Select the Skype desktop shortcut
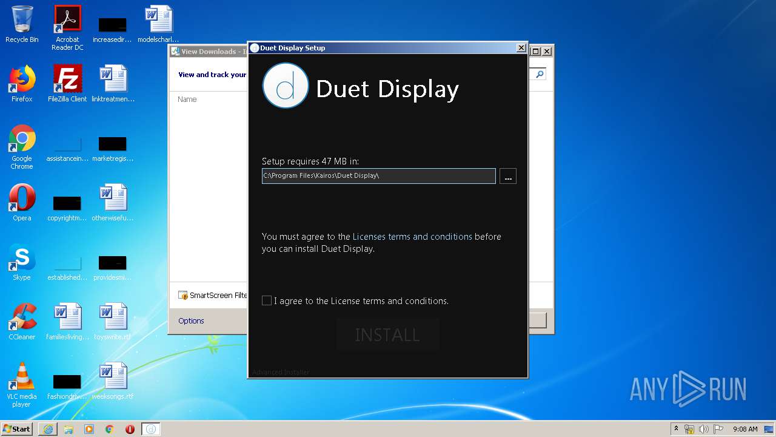 [22, 262]
